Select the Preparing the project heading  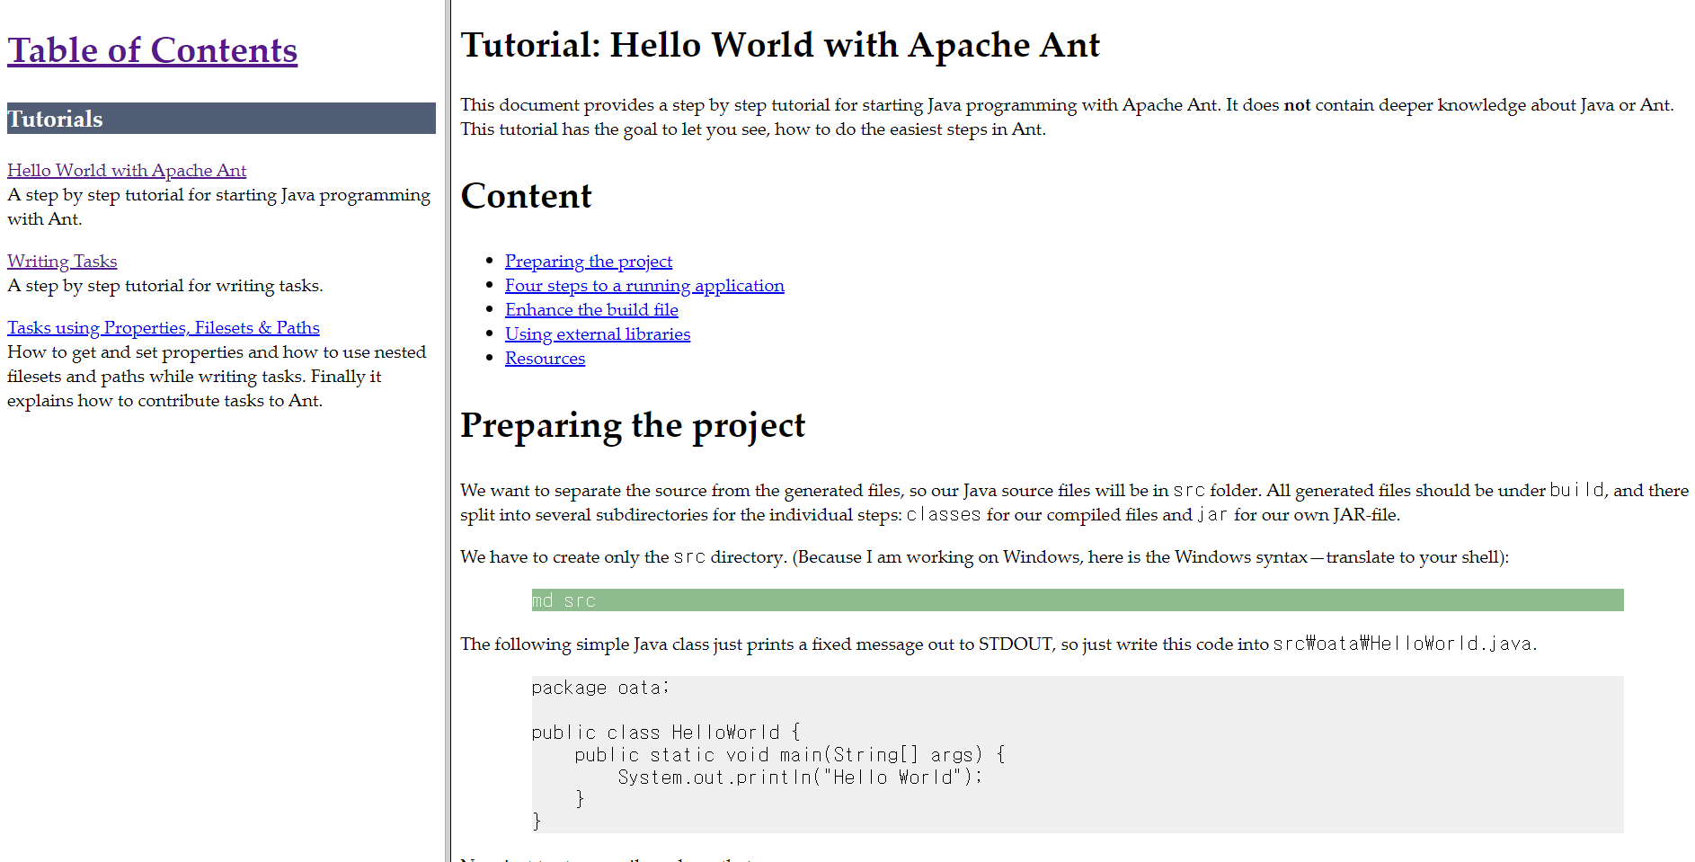[x=632, y=425]
